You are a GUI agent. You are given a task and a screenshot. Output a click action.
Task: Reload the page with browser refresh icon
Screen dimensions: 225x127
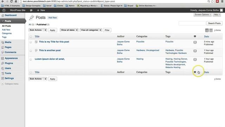coord(11,1)
